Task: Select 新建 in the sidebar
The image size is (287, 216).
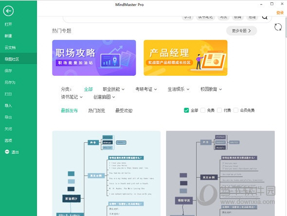Action: (8, 36)
